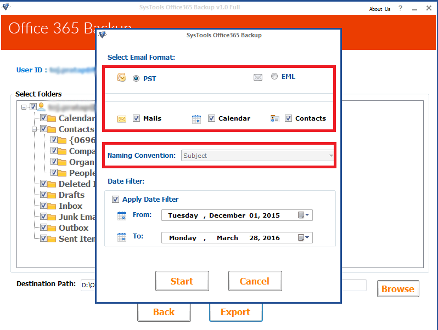Screen dimensions: 438x330
Task: Click the Browse button
Action: click(x=398, y=289)
